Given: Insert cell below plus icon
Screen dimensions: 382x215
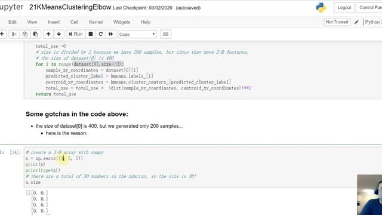Looking at the screenshot, I should click(x=2, y=34).
